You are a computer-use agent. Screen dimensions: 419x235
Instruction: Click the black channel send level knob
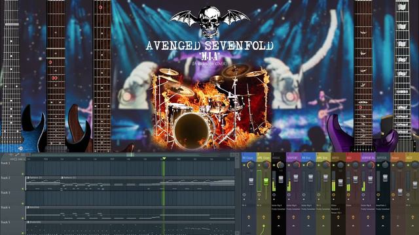tap(279, 217)
